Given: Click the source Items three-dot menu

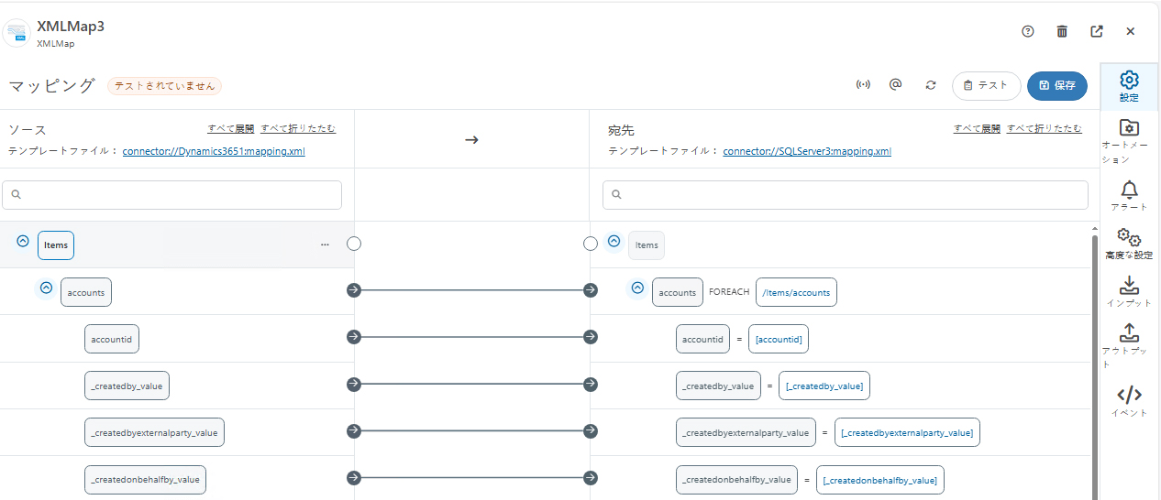Looking at the screenshot, I should (x=325, y=245).
